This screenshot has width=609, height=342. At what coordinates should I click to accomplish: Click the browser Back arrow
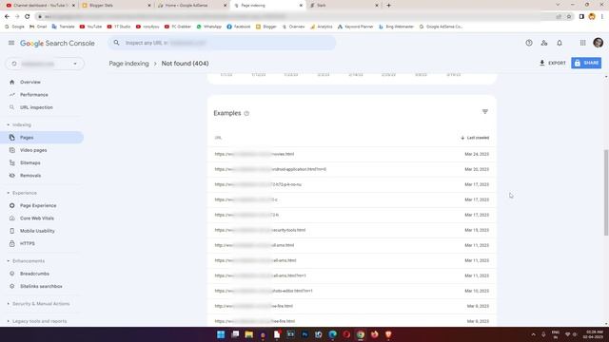pos(7,16)
